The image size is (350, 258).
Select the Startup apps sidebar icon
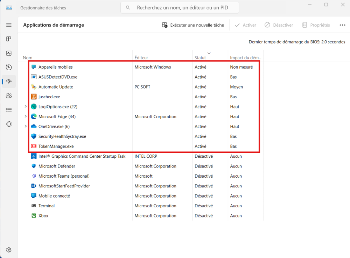click(x=9, y=81)
